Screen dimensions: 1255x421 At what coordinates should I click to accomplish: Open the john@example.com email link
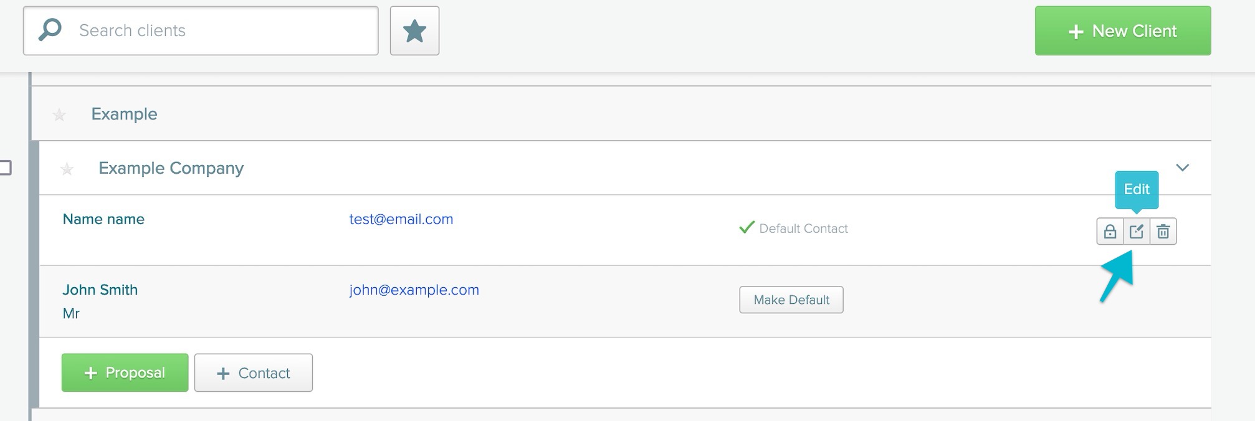[414, 290]
